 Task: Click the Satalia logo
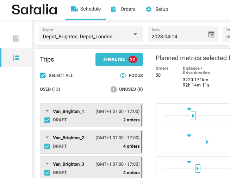click(x=34, y=9)
